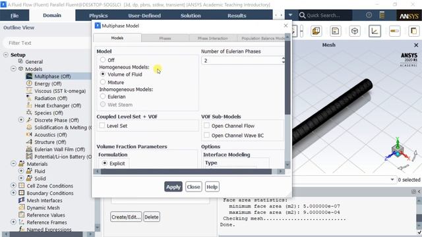Select the Eulerian Wall Film icon
Screen dimensions: 422x237
coord(29,149)
